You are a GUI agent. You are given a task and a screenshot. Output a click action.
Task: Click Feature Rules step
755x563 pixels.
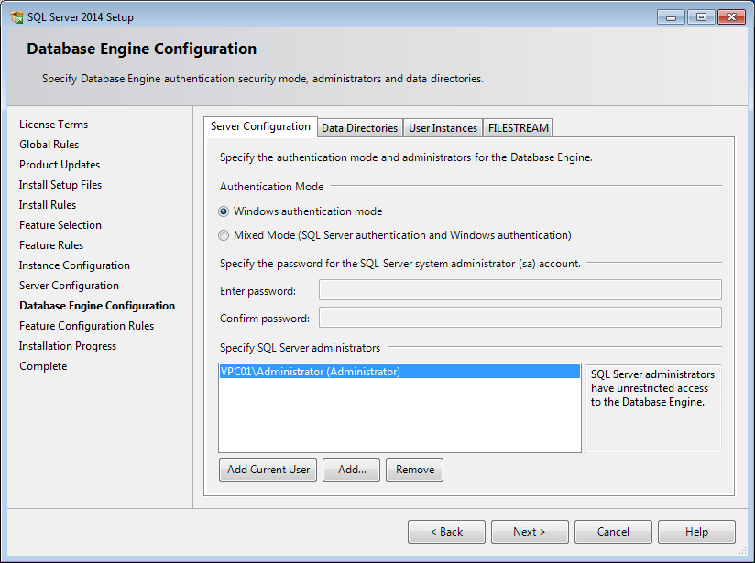point(51,245)
